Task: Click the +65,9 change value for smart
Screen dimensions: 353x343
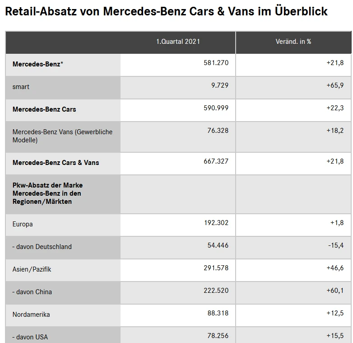Action: (335, 85)
